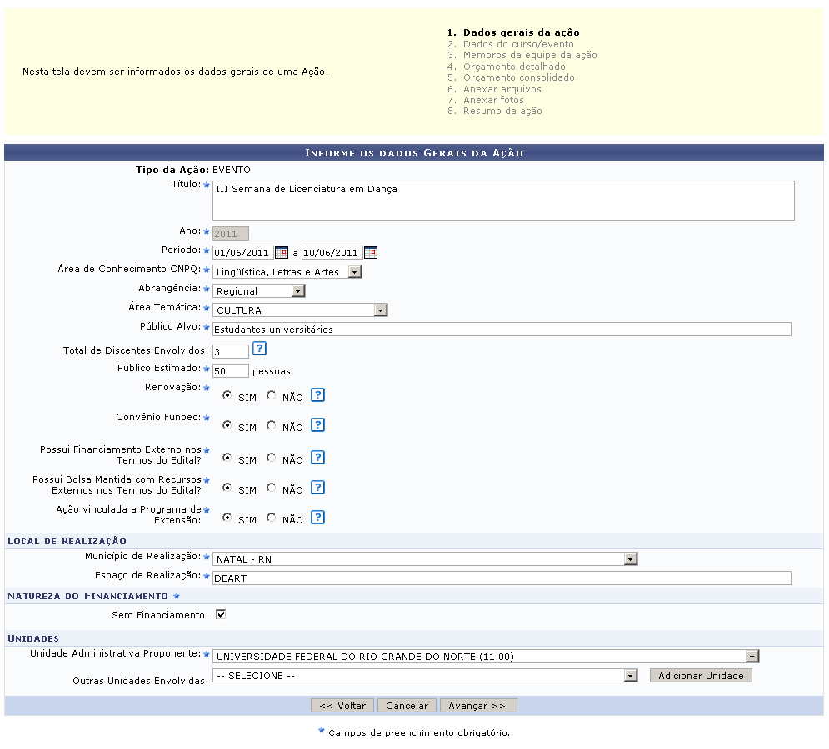This screenshot has height=749, width=829.
Task: Uncheck the Sem Financiamento checkbox
Action: pos(221,615)
